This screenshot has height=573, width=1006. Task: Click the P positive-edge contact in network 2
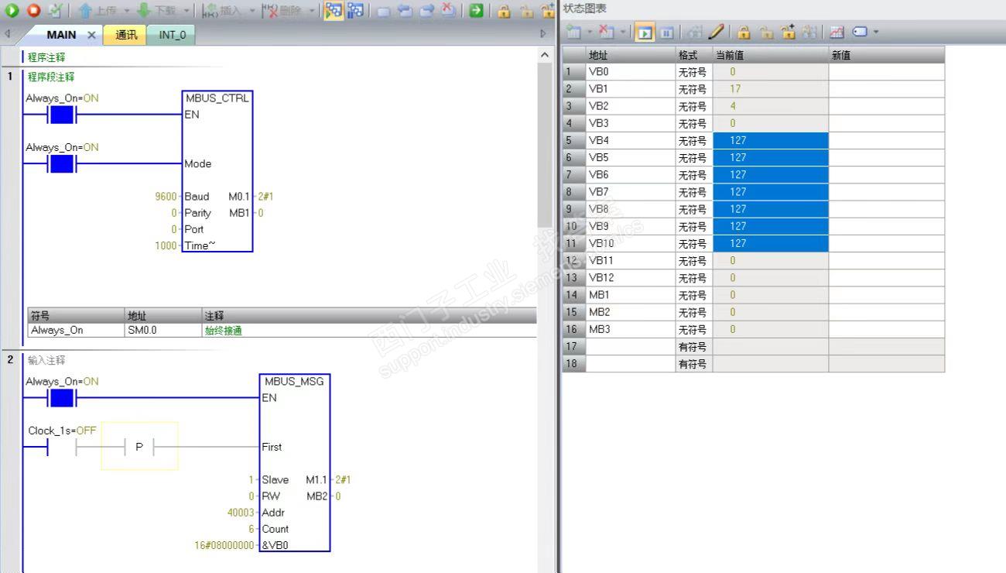(x=139, y=447)
